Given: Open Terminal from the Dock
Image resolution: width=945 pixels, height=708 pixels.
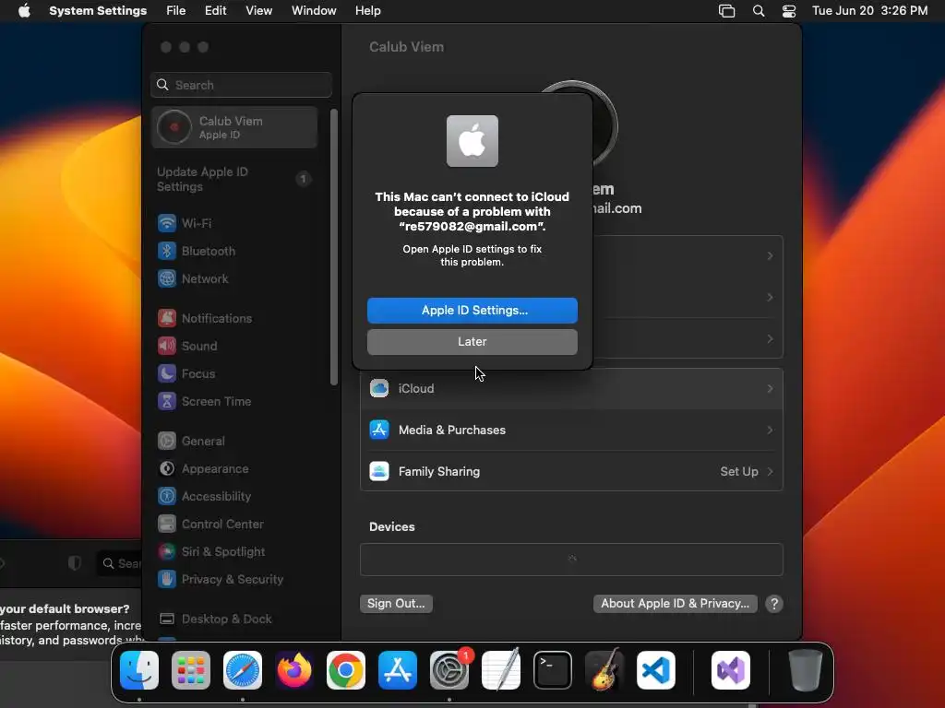Looking at the screenshot, I should (x=553, y=670).
